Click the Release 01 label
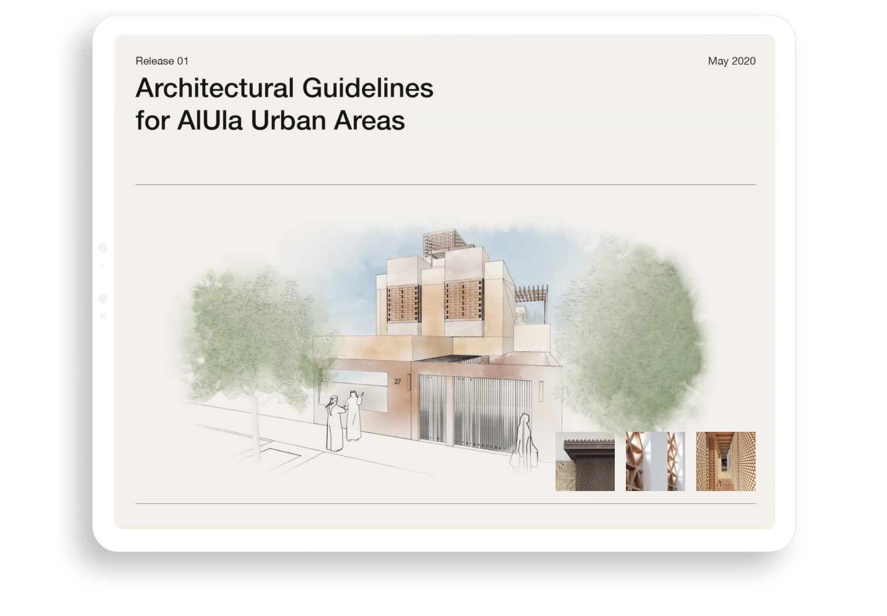 (162, 60)
